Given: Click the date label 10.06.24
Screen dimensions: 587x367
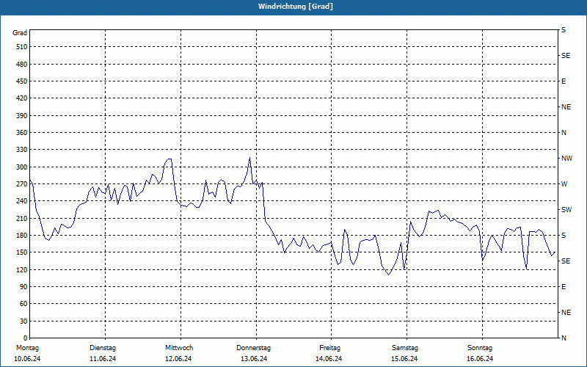Looking at the screenshot, I should pyautogui.click(x=27, y=359).
